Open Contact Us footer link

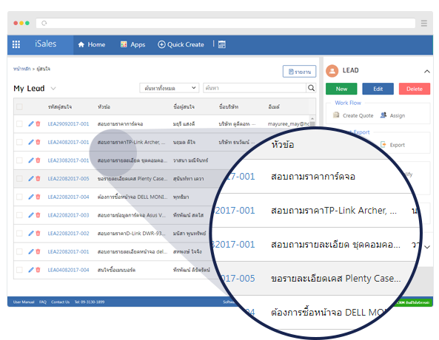click(60, 302)
